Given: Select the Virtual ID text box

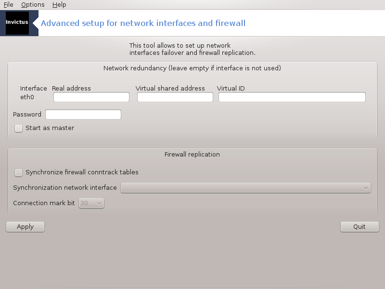Looking at the screenshot, I should click(292, 97).
